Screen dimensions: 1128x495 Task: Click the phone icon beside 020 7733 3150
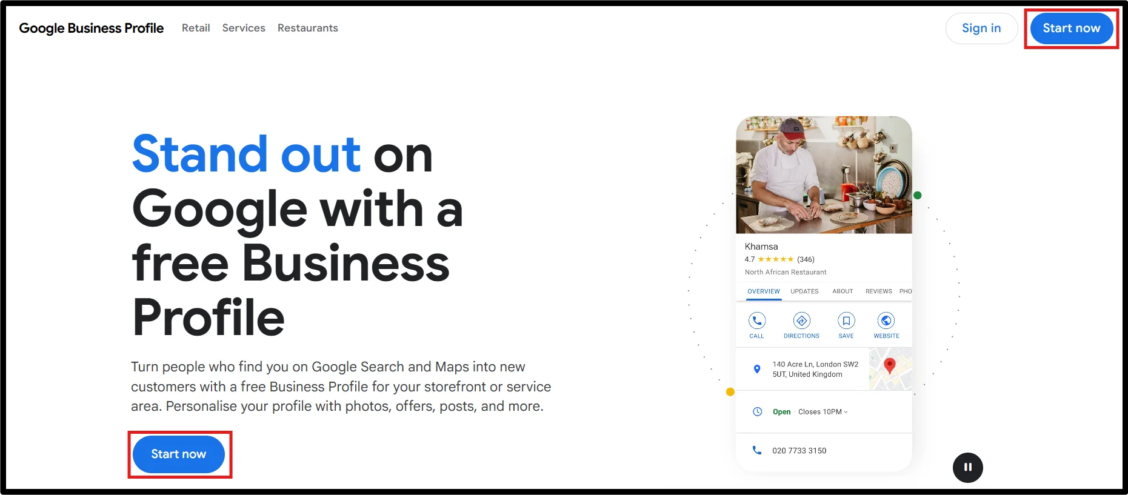757,450
